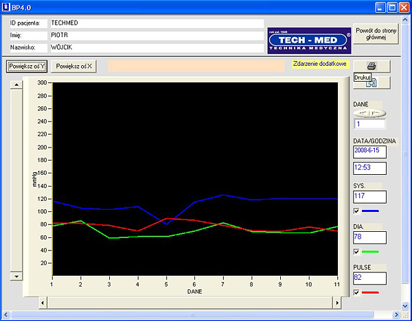Click chart Y-axis scroll down arrow
The width and height of the screenshot is (412, 321).
tap(16, 276)
